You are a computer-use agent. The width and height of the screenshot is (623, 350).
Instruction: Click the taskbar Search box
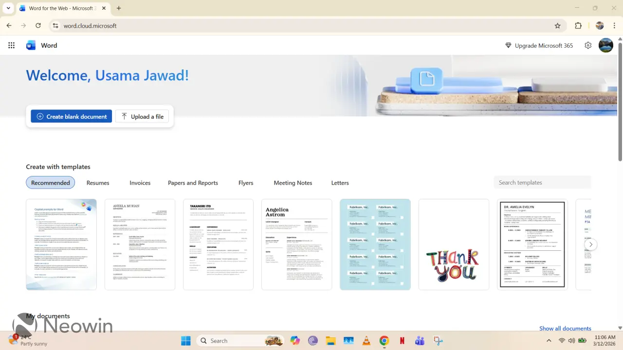pos(240,341)
